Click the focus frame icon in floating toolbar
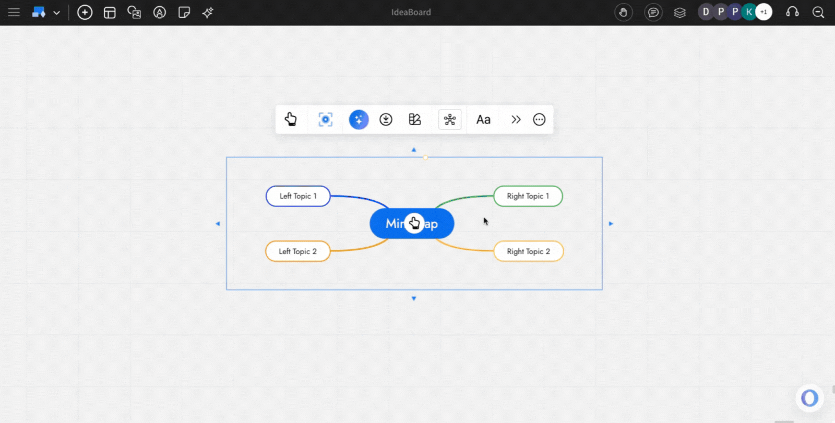835x423 pixels. [325, 119]
